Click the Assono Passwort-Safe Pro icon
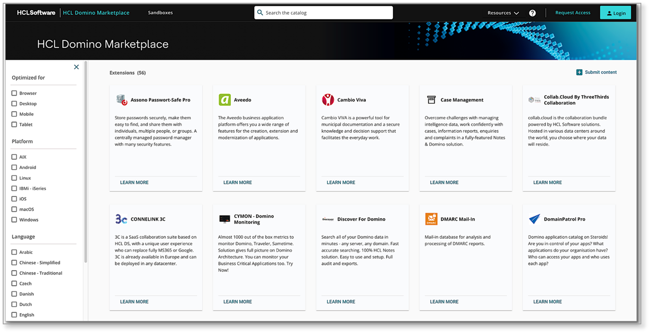Viewport: 650px width, 333px height. pyautogui.click(x=121, y=100)
